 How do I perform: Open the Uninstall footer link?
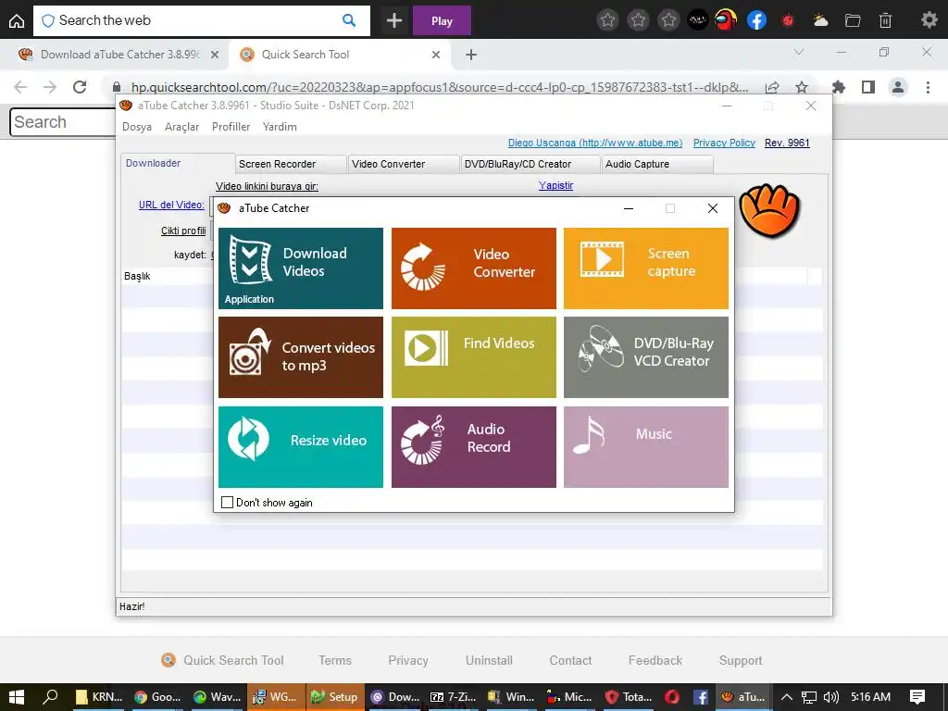[x=489, y=660]
